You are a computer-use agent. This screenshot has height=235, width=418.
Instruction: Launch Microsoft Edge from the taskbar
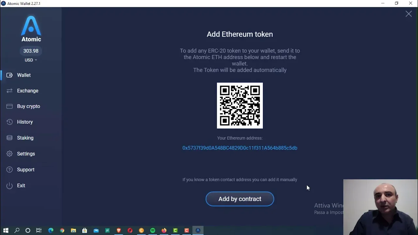click(51, 230)
